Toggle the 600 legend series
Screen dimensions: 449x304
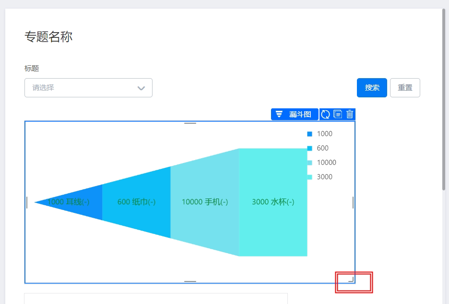318,148
